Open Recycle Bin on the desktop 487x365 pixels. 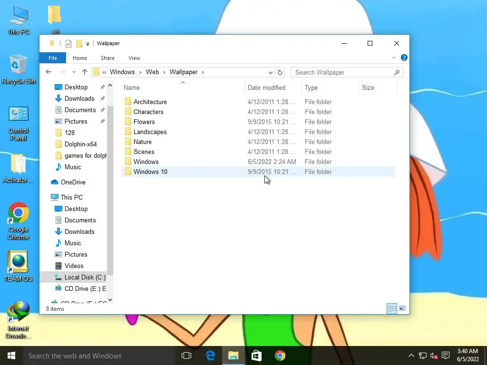click(x=19, y=69)
